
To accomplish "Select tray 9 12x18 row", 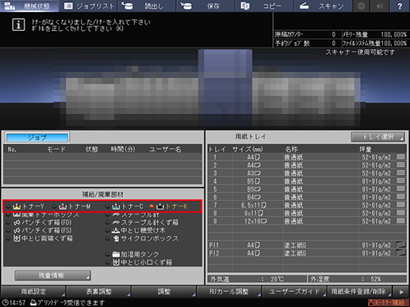I will click(x=307, y=221).
